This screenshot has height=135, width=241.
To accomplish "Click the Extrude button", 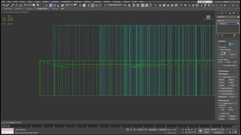I will [x=221, y=80].
